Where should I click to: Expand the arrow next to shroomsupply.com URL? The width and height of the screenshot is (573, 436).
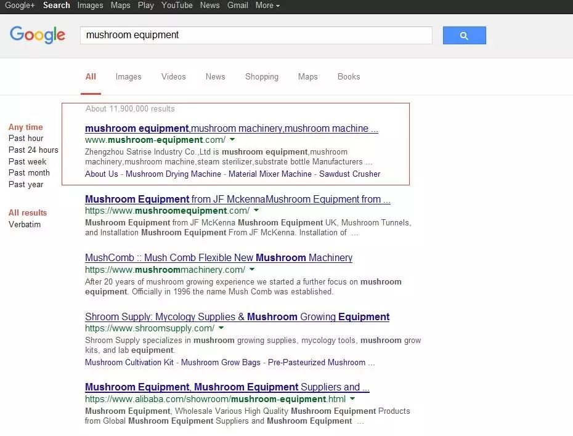click(221, 328)
